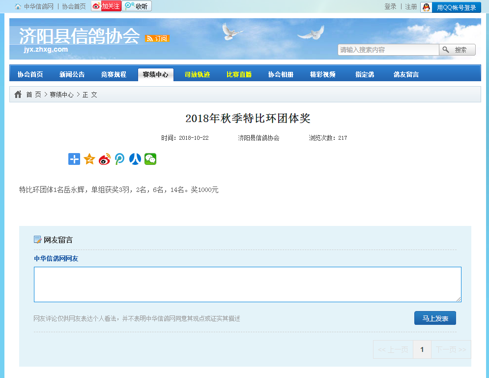Click the 赛绩中心 breadcrumb link
The width and height of the screenshot is (489, 378).
click(61, 94)
